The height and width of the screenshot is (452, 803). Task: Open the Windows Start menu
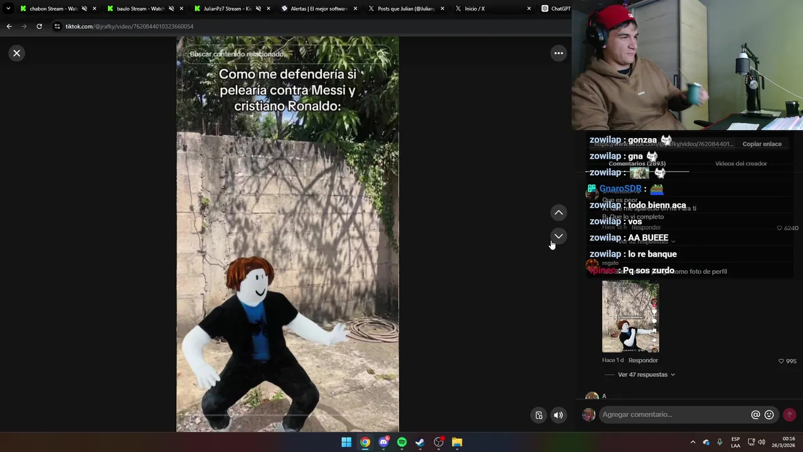346,443
